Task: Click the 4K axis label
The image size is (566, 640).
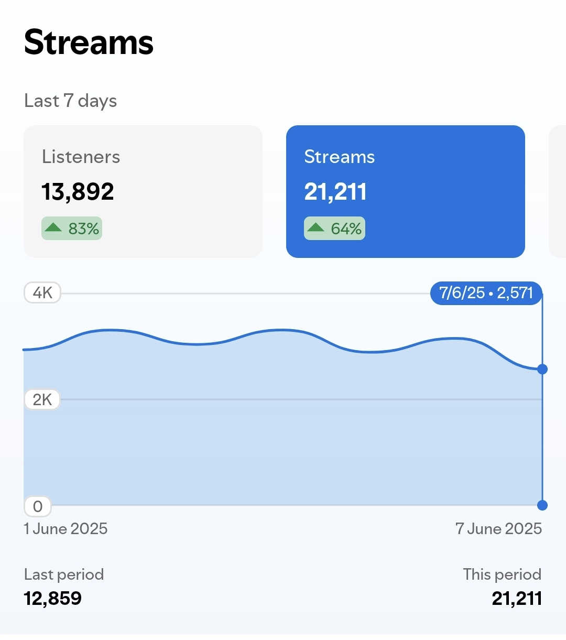Action: pyautogui.click(x=42, y=292)
